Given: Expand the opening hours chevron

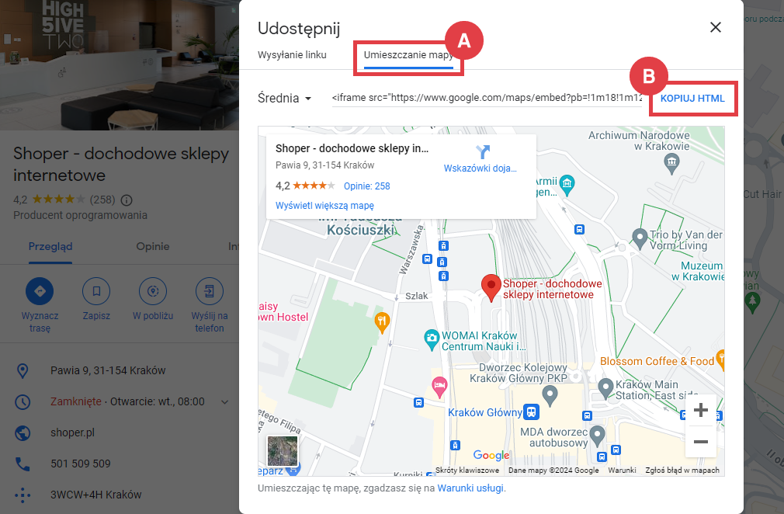Looking at the screenshot, I should pyautogui.click(x=224, y=402).
